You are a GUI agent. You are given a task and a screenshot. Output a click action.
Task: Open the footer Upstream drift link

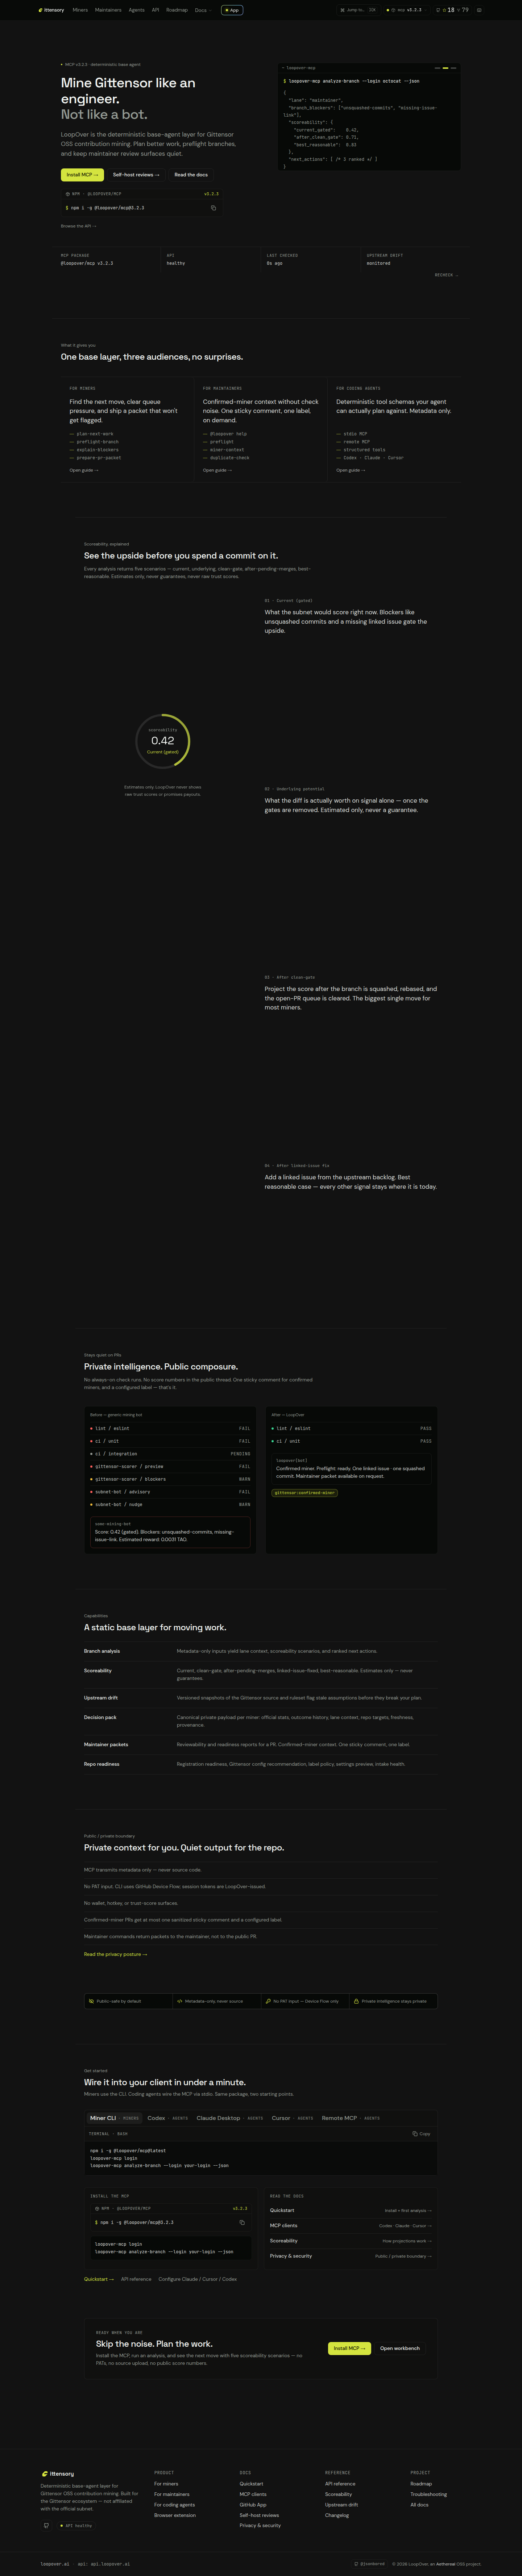point(341,2505)
